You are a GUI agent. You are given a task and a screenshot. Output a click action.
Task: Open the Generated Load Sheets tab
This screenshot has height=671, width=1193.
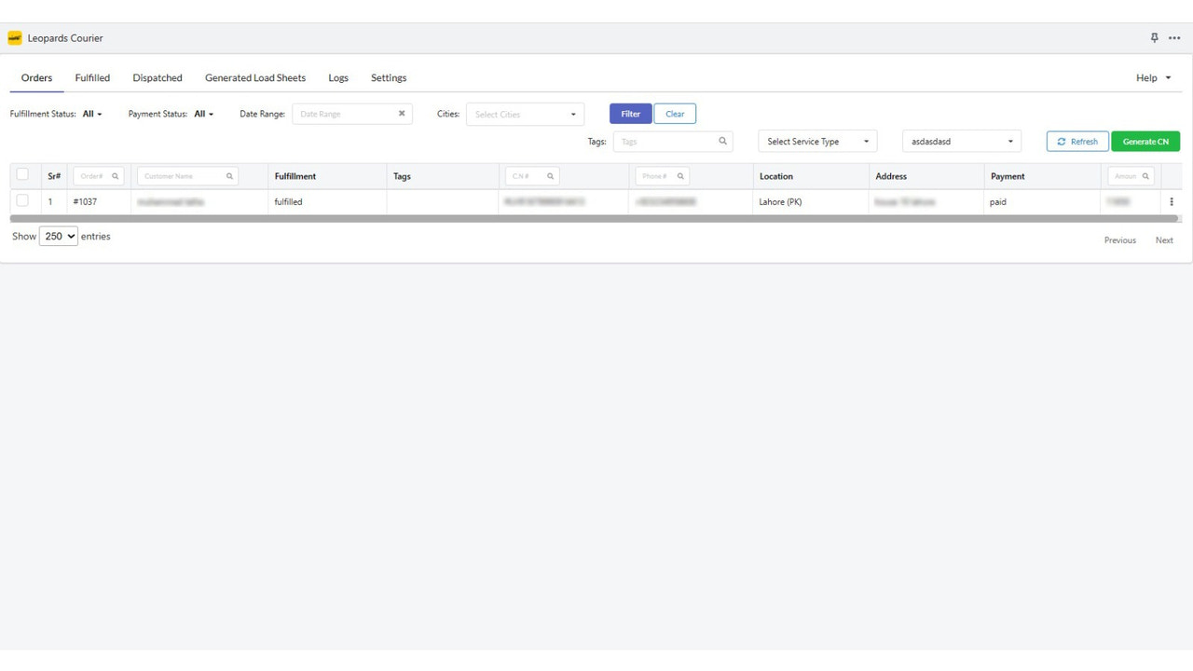(255, 77)
